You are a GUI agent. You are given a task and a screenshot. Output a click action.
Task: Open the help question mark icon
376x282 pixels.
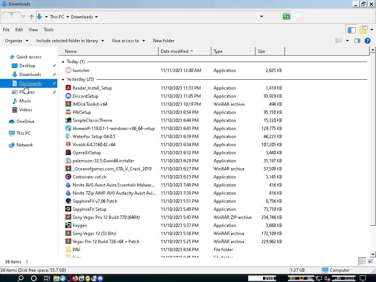point(367,41)
